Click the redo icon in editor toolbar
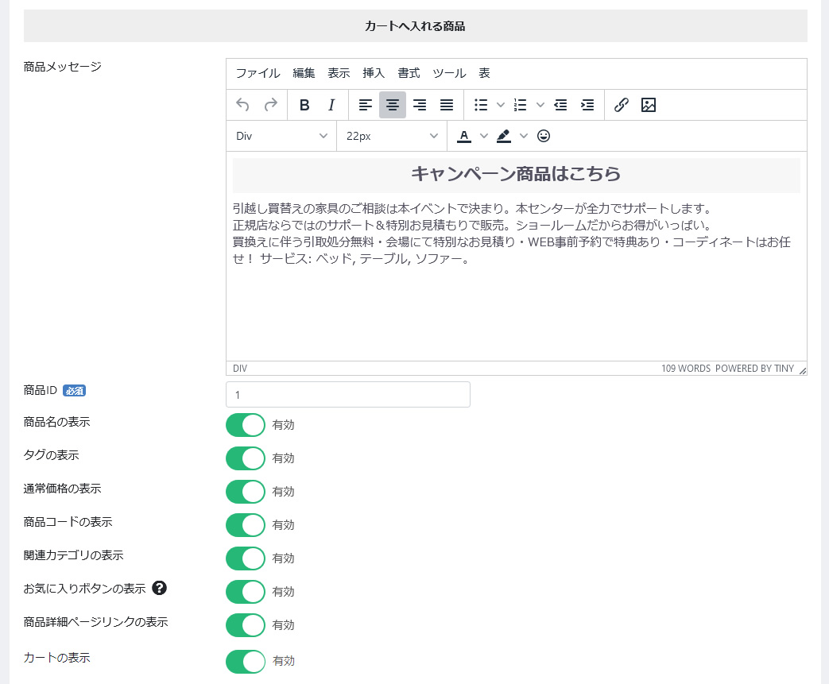This screenshot has width=829, height=684. [x=271, y=105]
